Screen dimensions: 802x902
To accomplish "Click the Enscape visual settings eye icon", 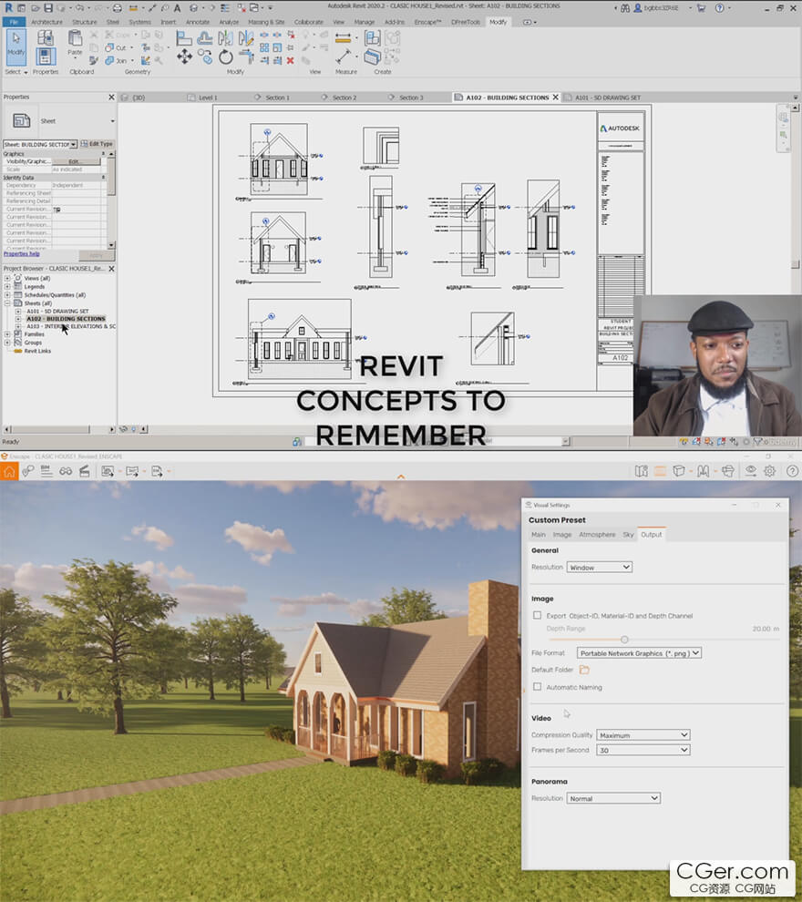I will pyautogui.click(x=750, y=471).
